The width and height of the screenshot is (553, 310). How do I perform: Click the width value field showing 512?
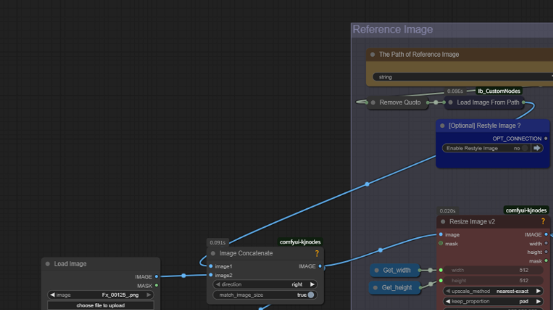pyautogui.click(x=494, y=270)
